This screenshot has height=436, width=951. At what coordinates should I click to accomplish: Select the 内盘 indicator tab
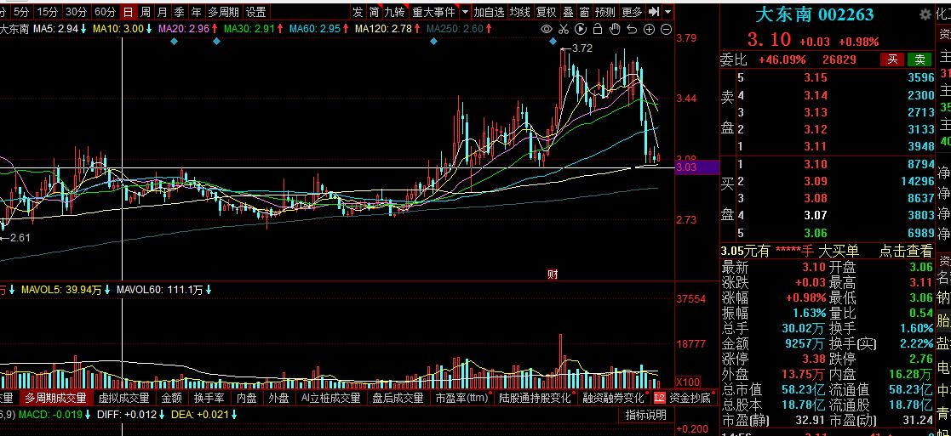tap(247, 398)
